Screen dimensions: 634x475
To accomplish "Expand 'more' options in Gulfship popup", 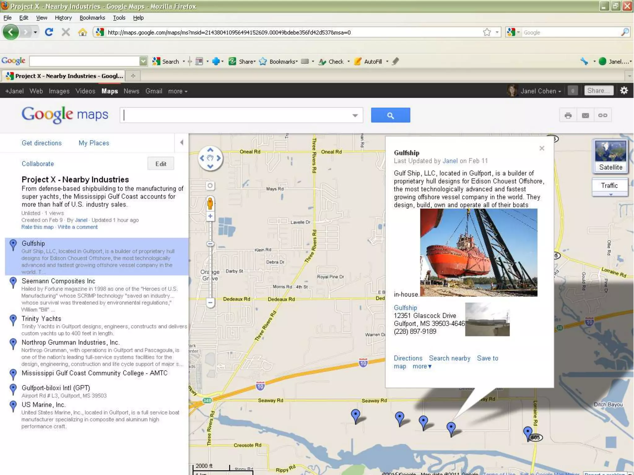I will [x=422, y=366].
